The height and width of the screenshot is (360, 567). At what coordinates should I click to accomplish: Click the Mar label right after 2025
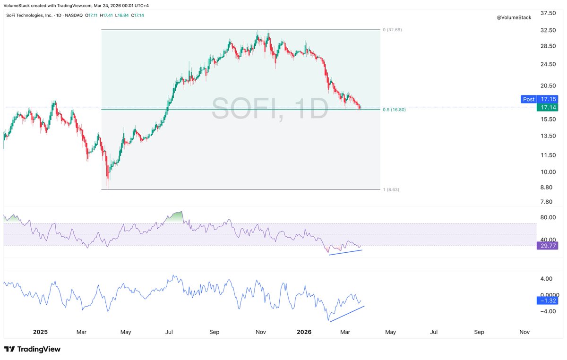click(82, 332)
